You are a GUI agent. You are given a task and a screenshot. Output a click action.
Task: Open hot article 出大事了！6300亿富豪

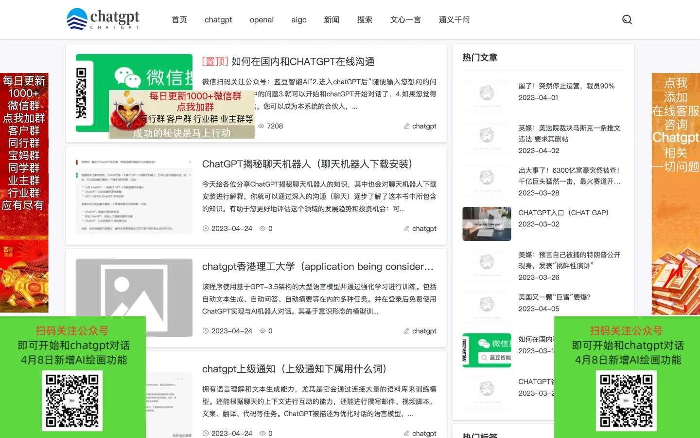pos(569,176)
